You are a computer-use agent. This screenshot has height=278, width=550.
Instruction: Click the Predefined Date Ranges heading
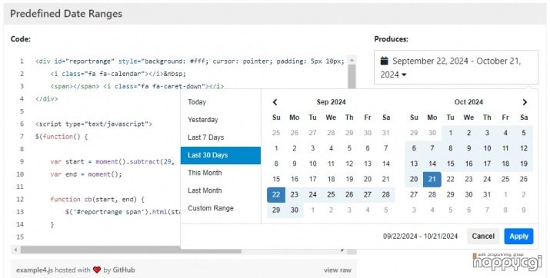click(x=66, y=14)
